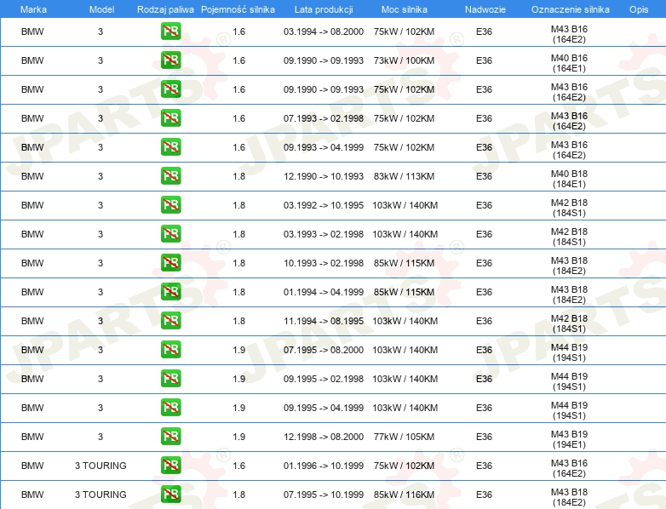
Task: Select power value 73kW / 100KM
Action: tap(404, 60)
